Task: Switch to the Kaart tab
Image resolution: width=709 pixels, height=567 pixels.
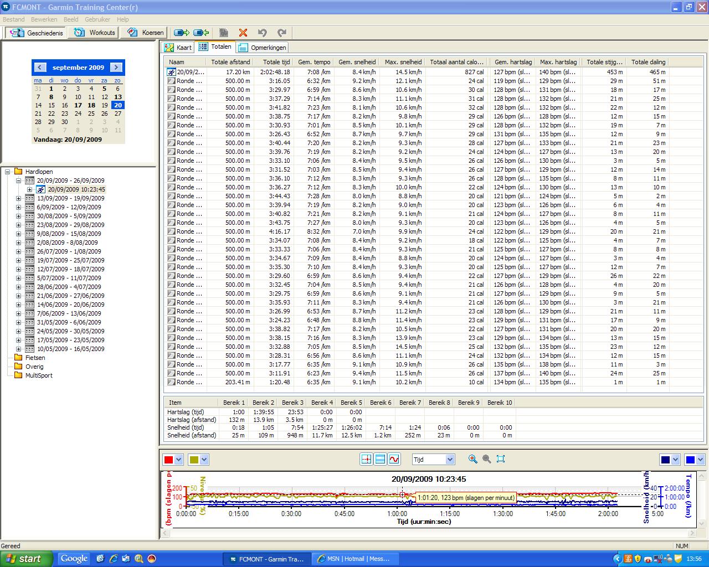Action: click(x=178, y=48)
